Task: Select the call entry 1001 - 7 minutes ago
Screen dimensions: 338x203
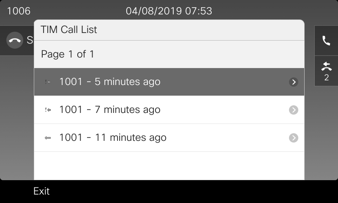Action: click(169, 110)
